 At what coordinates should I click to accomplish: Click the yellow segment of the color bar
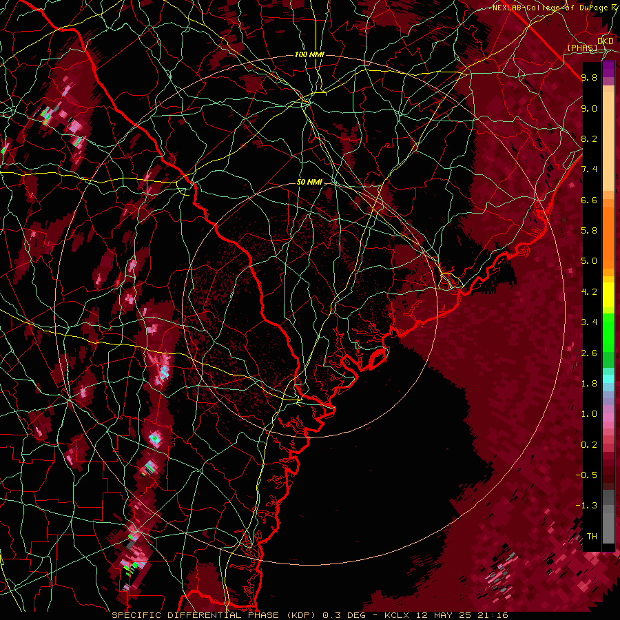coord(608,294)
